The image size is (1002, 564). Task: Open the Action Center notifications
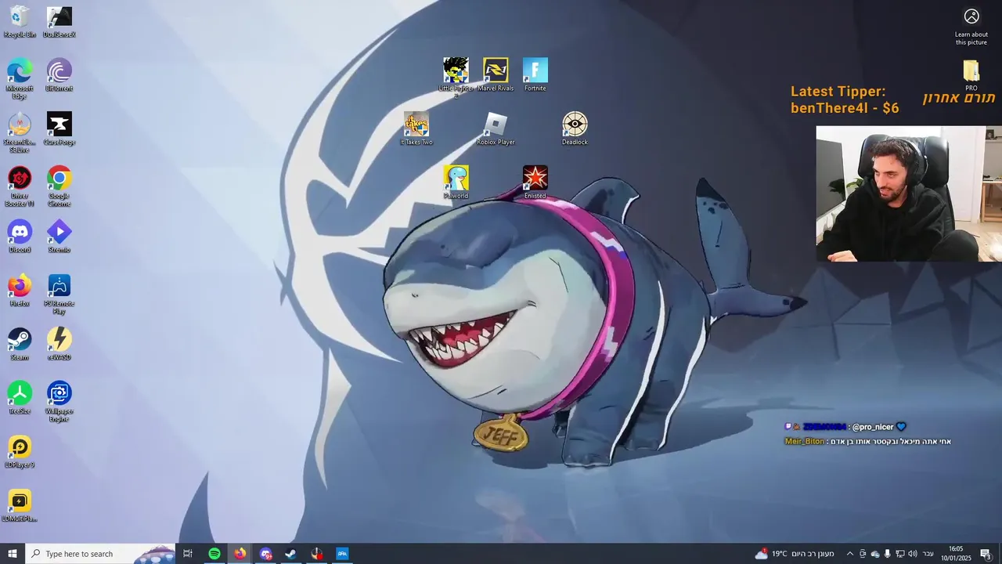[986, 554]
